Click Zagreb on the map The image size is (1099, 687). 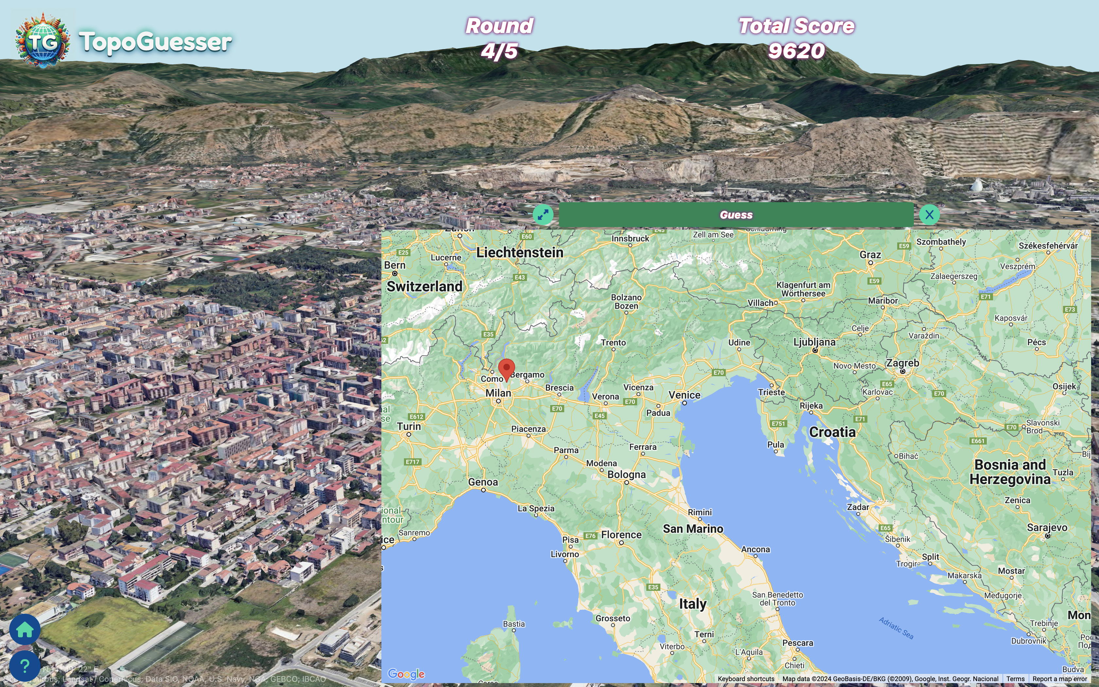[902, 363]
